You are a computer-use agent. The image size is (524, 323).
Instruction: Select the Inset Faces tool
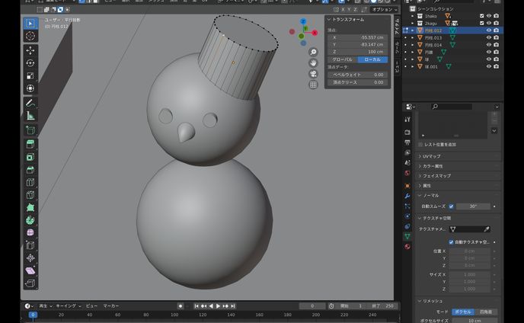coord(30,157)
